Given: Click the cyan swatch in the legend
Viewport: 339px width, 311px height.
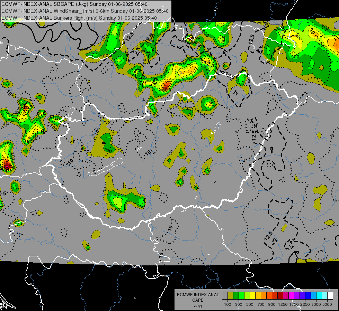Looking at the screenshot, I should 319,296.
